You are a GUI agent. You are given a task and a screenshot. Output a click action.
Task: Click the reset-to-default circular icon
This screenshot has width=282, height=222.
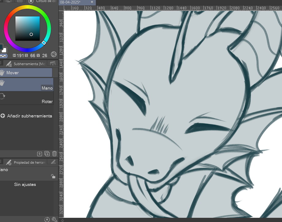tap(47, 219)
